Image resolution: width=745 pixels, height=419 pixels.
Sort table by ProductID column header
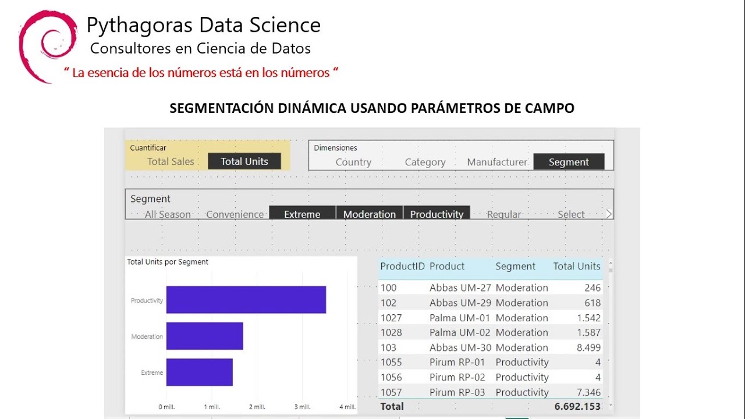(x=403, y=266)
